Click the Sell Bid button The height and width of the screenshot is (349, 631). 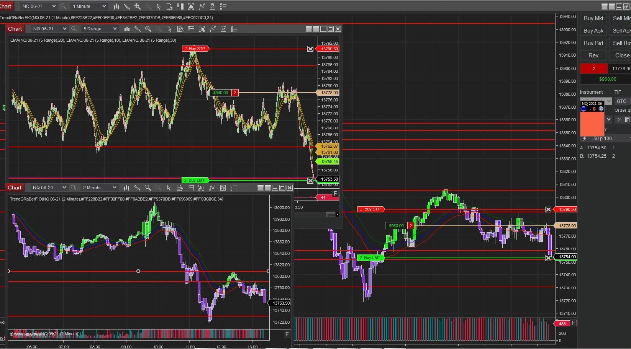[x=621, y=43]
